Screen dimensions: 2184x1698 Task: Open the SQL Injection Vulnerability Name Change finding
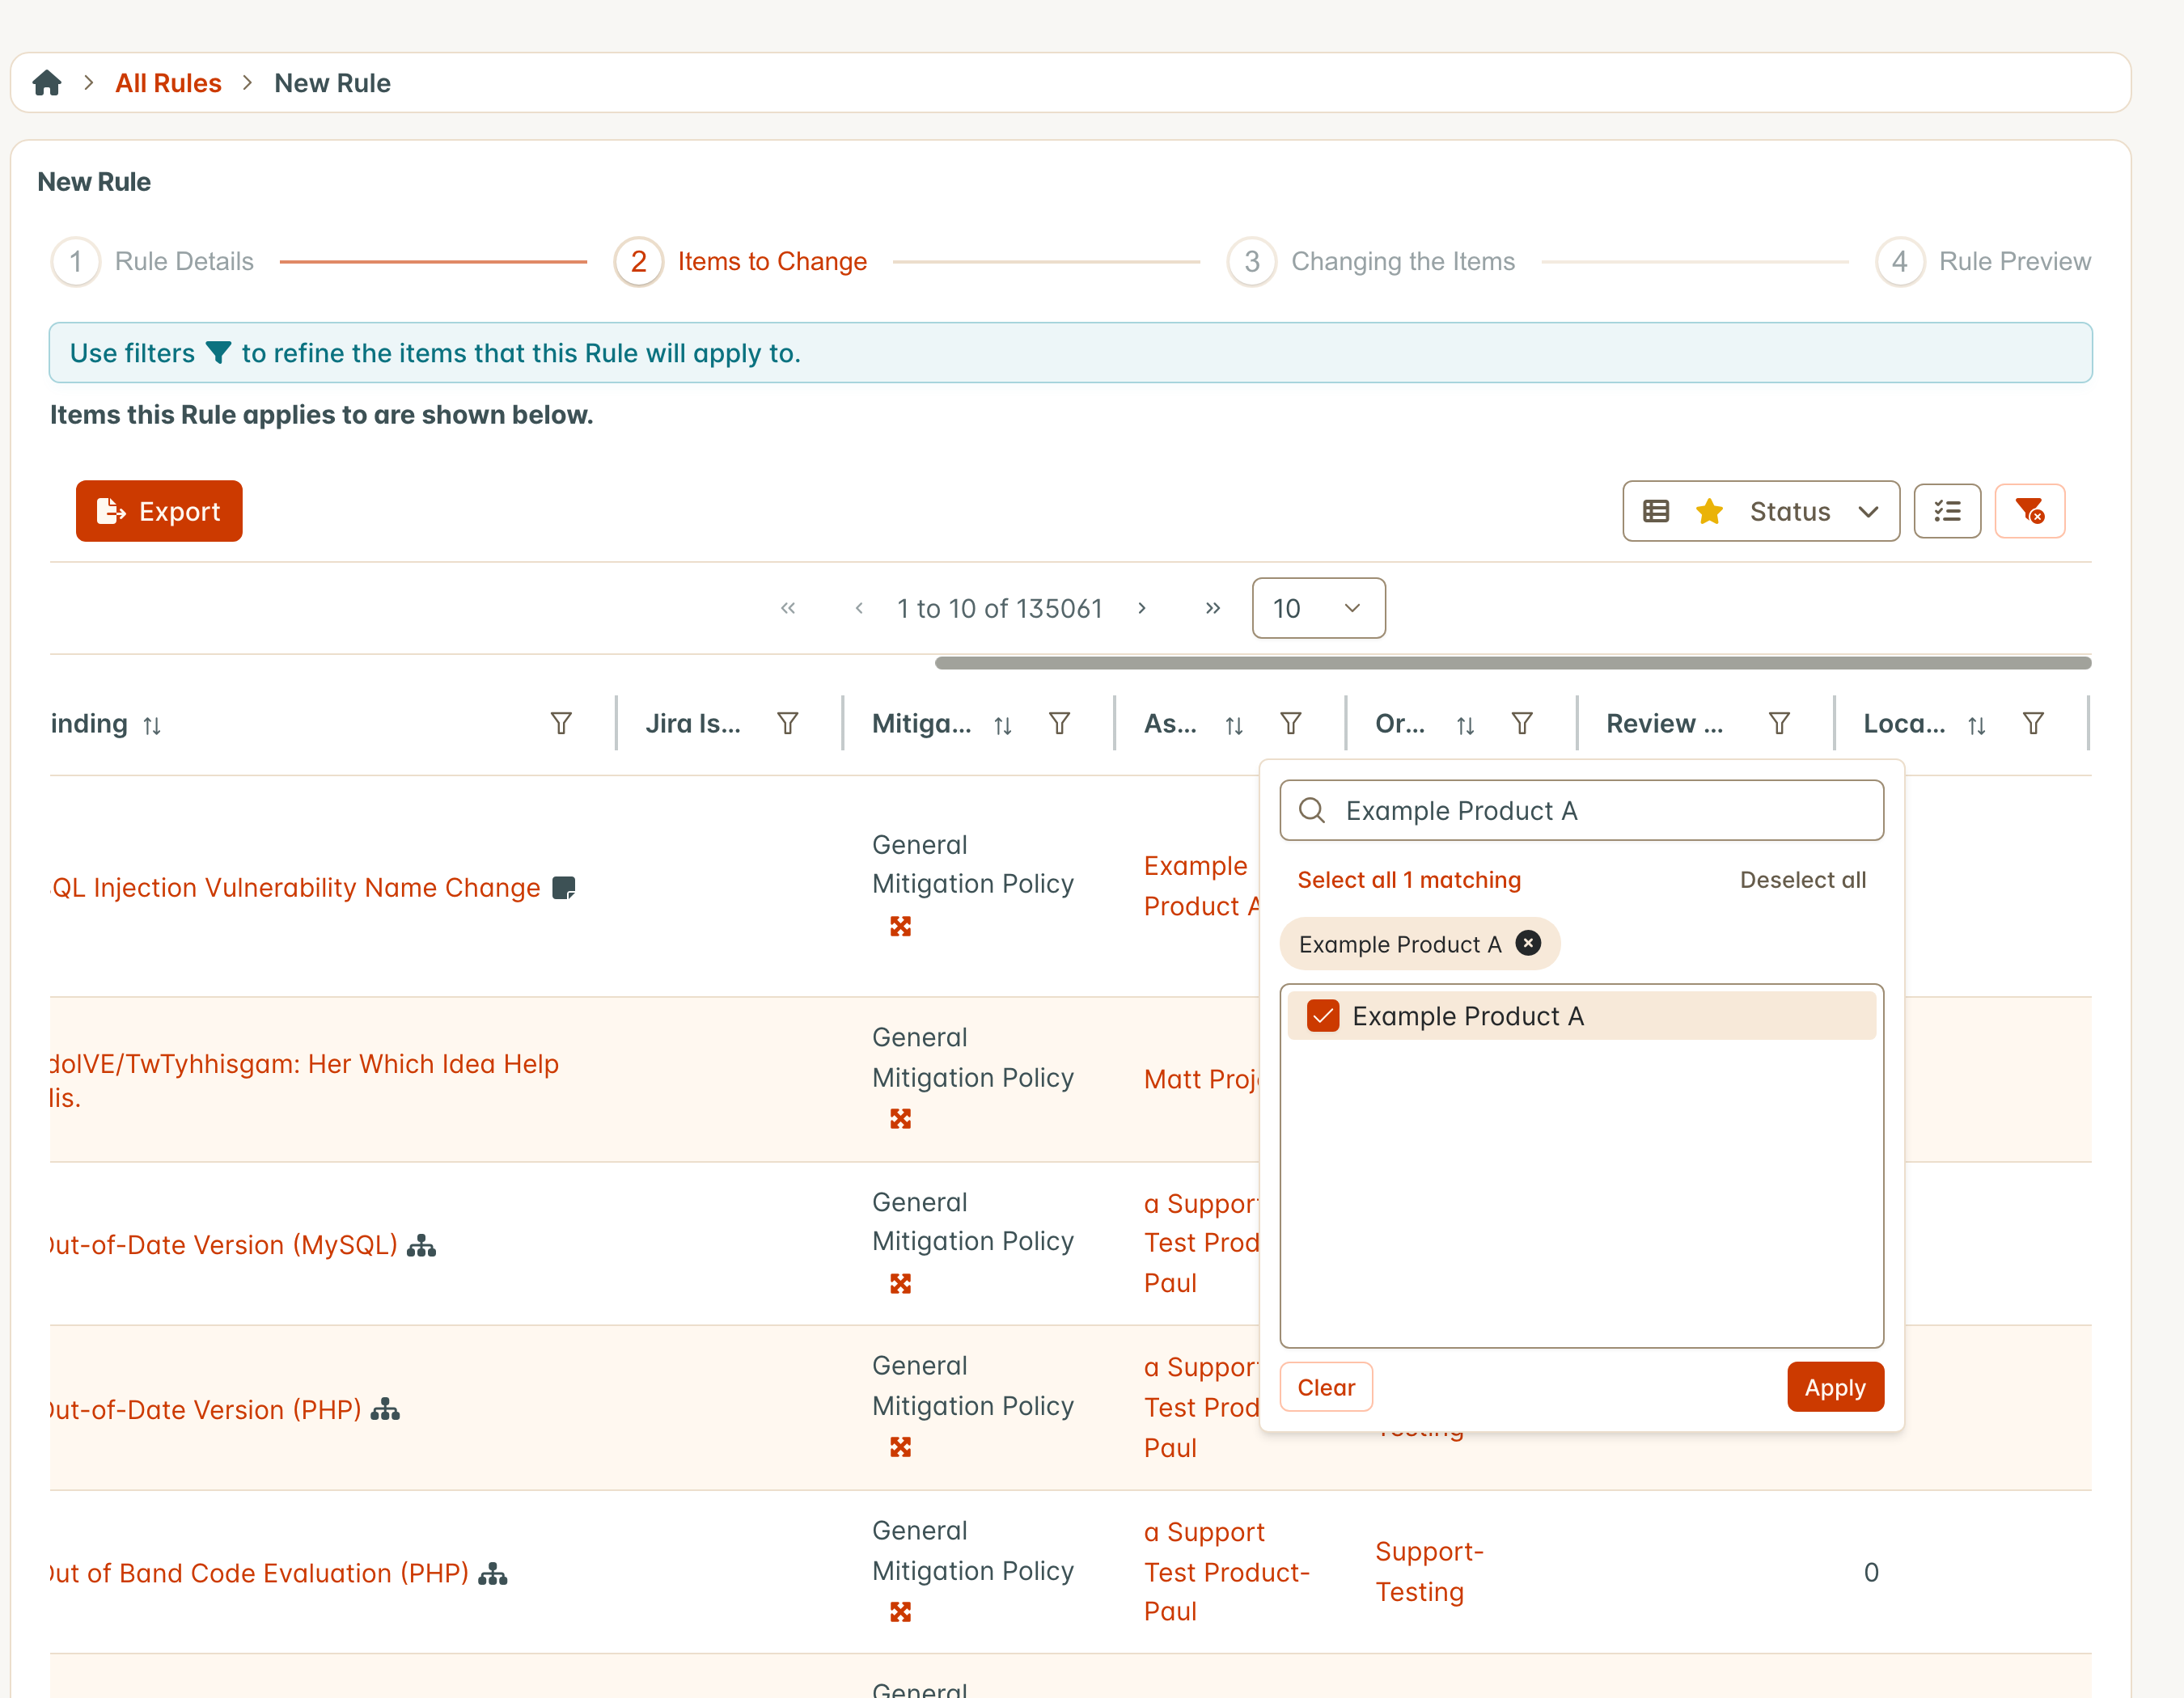(x=296, y=888)
